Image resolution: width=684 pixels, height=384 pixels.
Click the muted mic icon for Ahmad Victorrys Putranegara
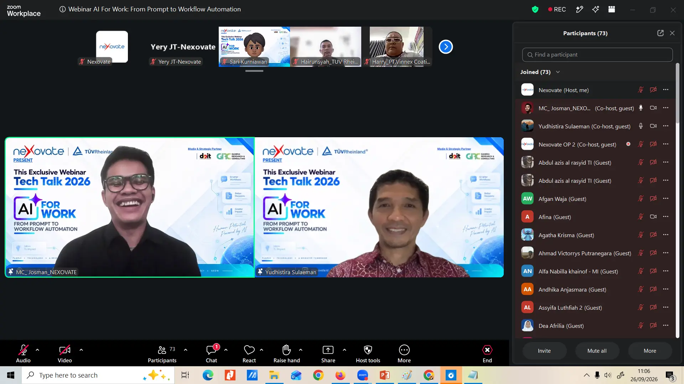(x=641, y=253)
